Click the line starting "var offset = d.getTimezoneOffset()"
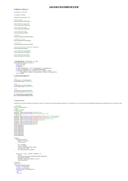128x181 pixels. point(27,147)
